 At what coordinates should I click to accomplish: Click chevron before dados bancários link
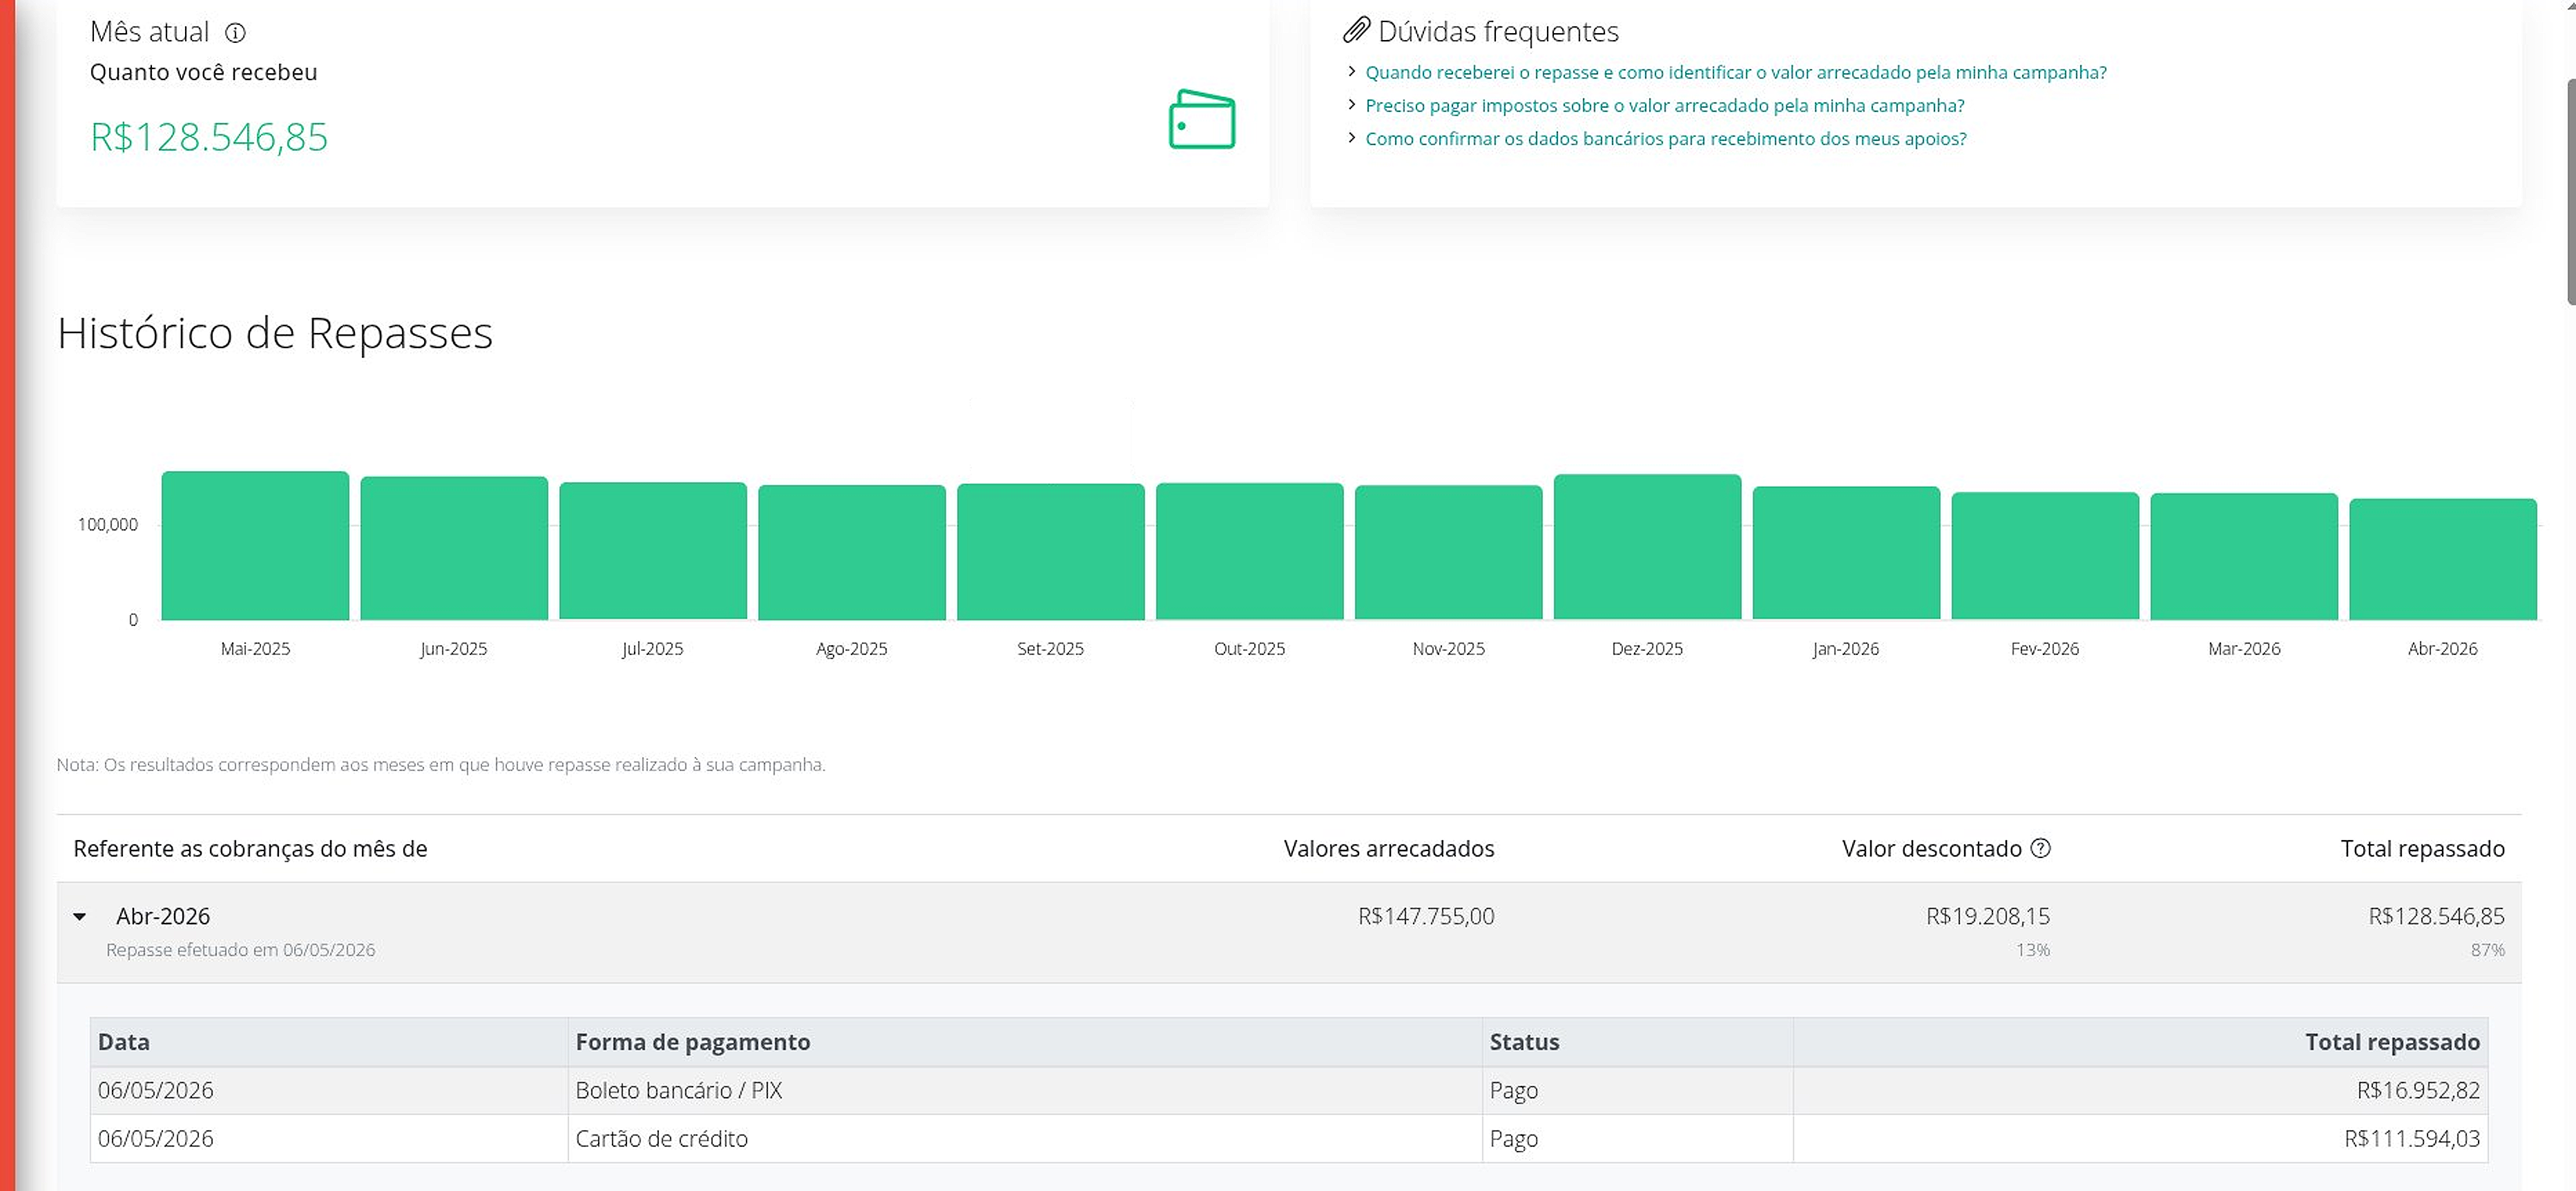pos(1351,137)
